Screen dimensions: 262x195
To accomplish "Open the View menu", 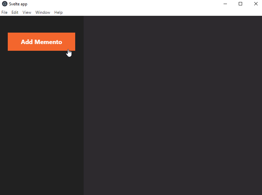I will point(27,12).
